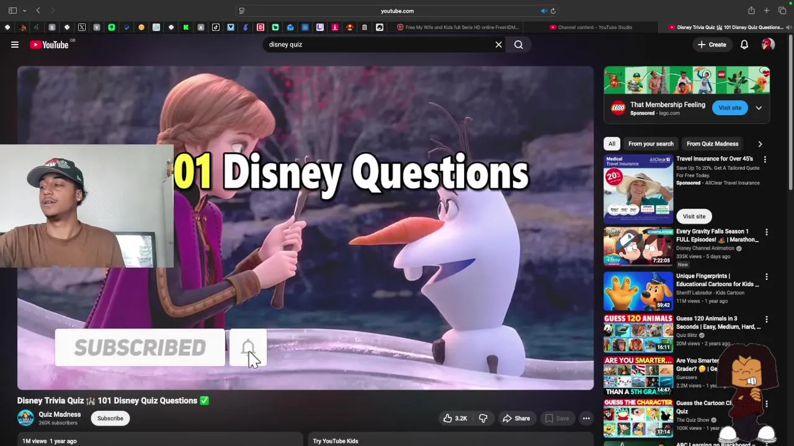Visit the LEGO sponsored site

(729, 108)
